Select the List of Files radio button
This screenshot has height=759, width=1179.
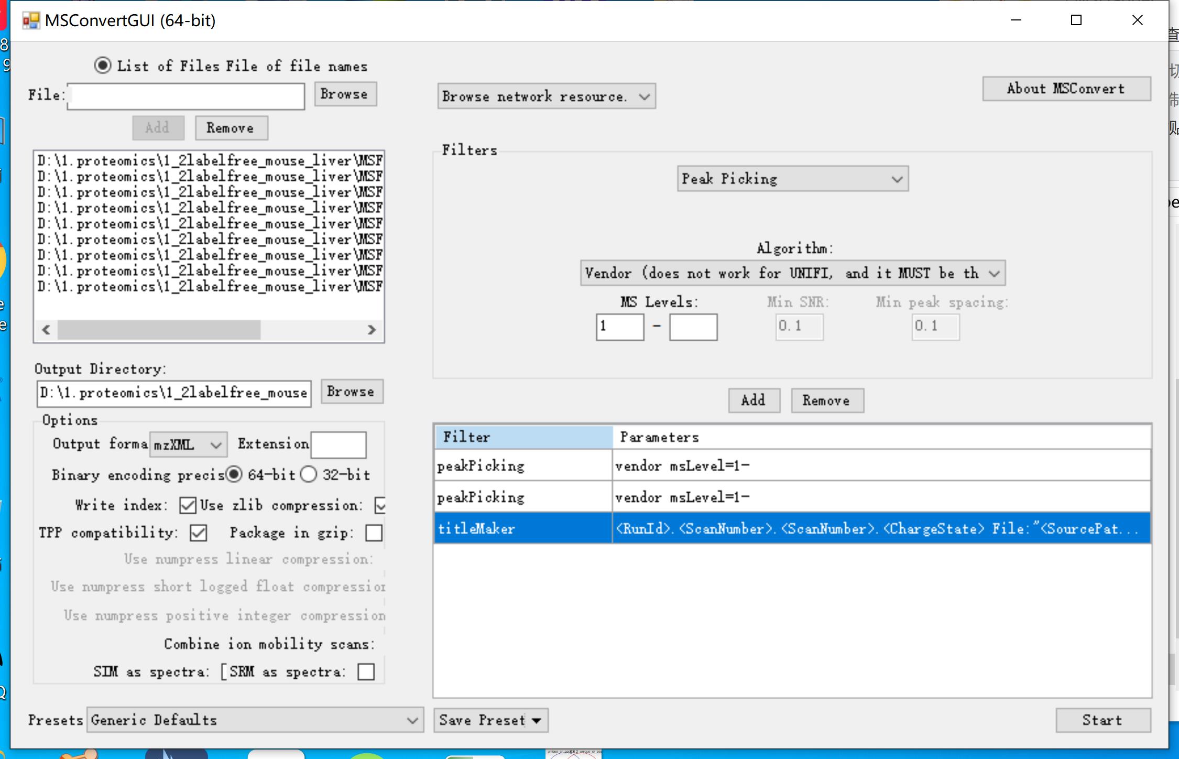[103, 66]
